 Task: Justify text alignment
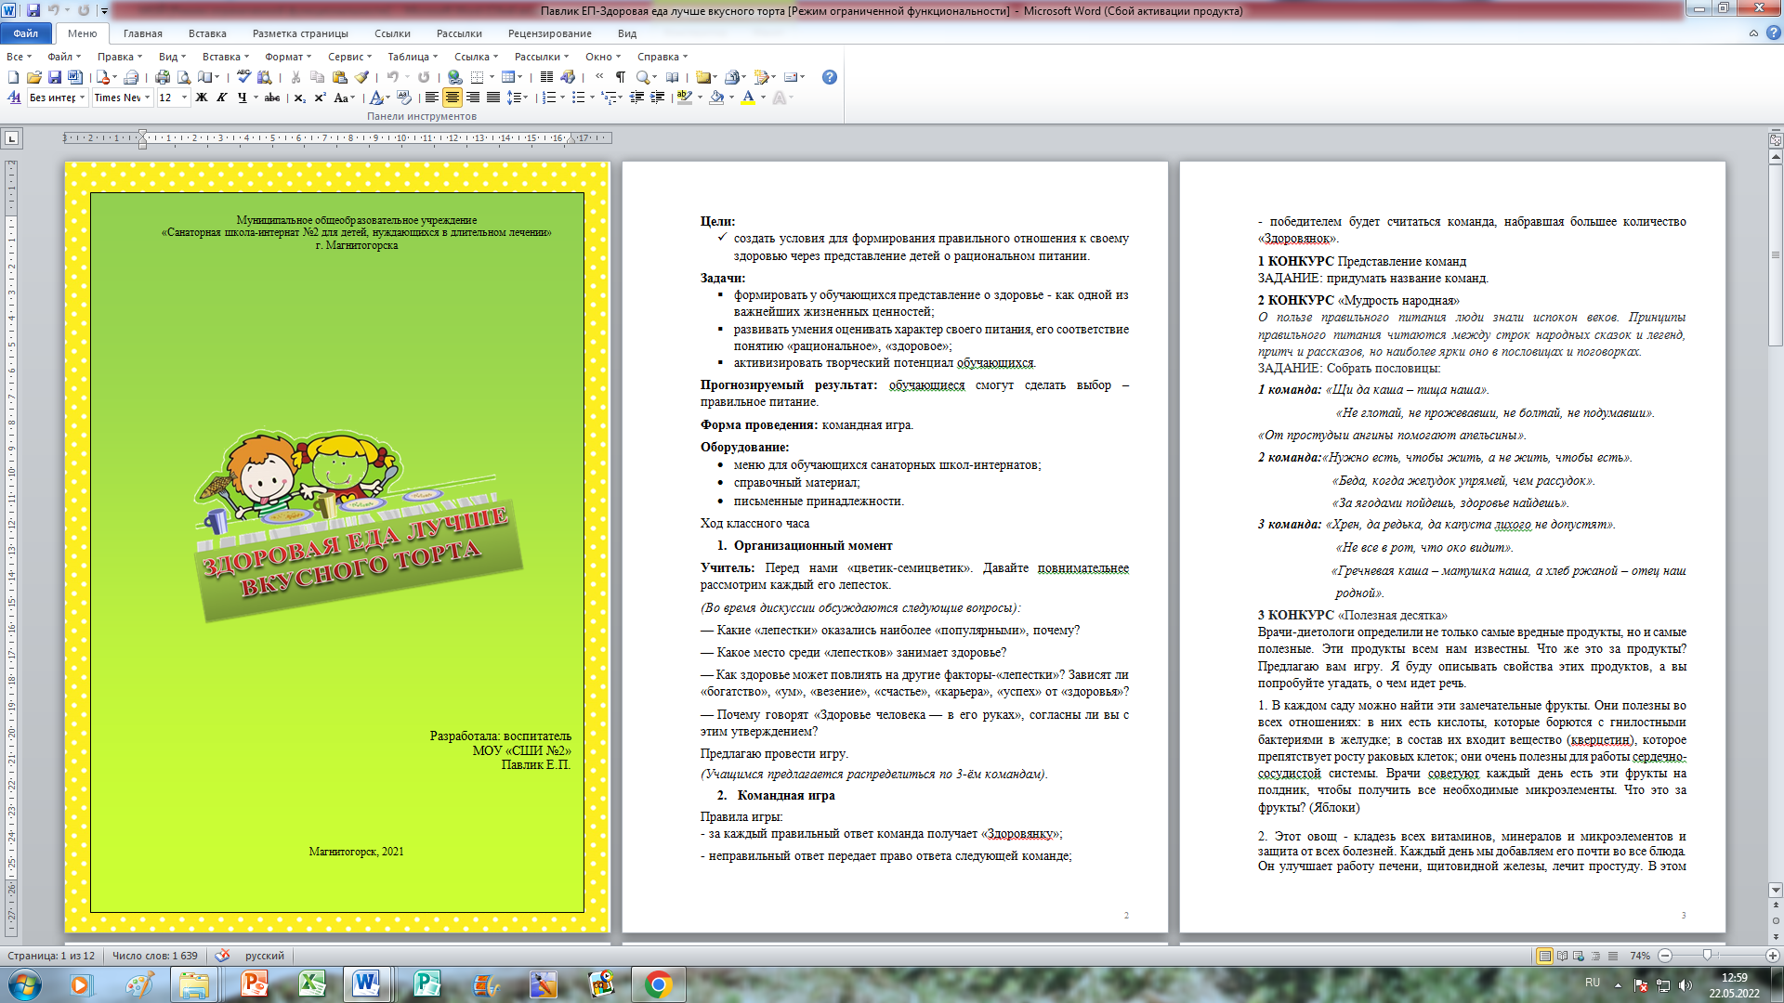click(x=493, y=98)
